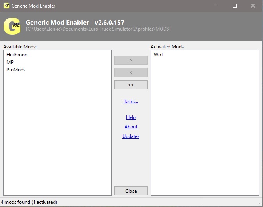Click the disable mod arrow button (<)
The height and width of the screenshot is (207, 263).
pos(131,72)
